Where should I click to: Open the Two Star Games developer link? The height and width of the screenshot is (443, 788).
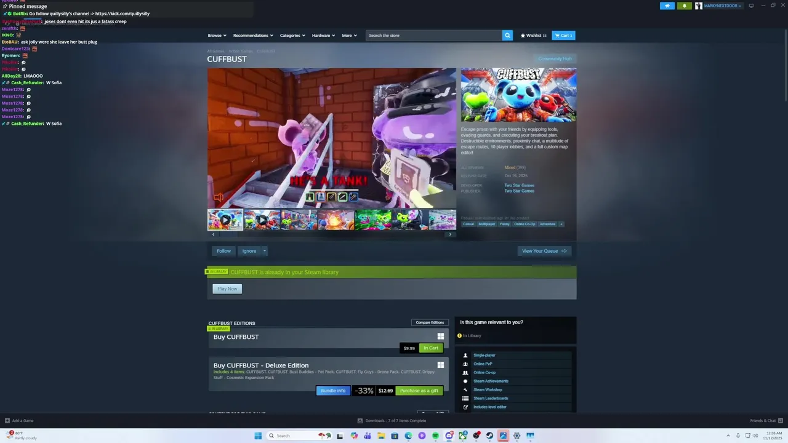520,185
